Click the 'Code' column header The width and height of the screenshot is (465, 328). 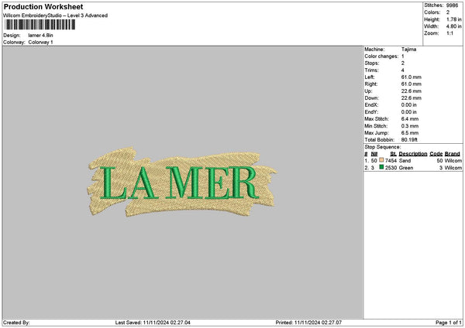(x=436, y=154)
